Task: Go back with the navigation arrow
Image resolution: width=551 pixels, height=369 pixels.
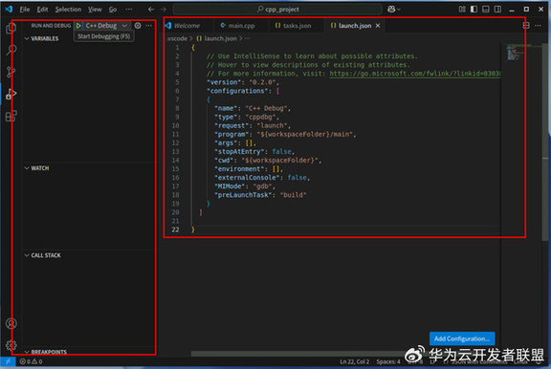Action: point(151,10)
